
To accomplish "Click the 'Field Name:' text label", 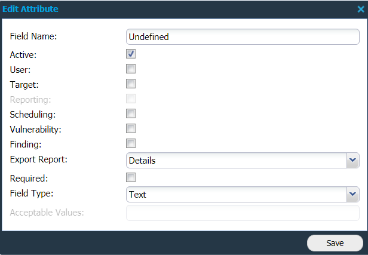I will [33, 36].
